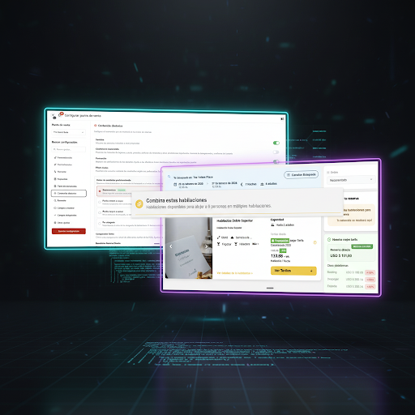Show next room photo with right arrow
This screenshot has height=415, width=415.
pos(207,246)
